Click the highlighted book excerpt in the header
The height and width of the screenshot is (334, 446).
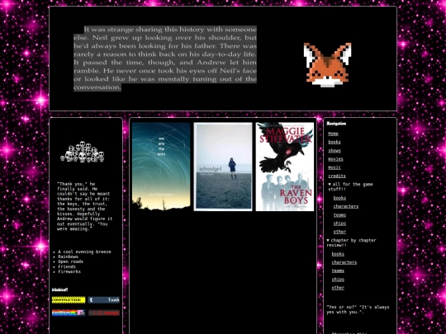165,59
